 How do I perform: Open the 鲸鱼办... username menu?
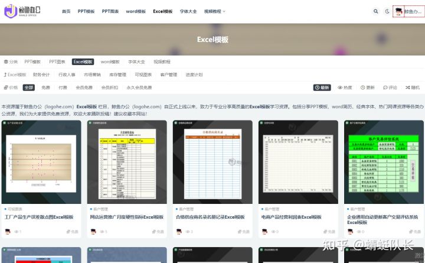pos(413,11)
